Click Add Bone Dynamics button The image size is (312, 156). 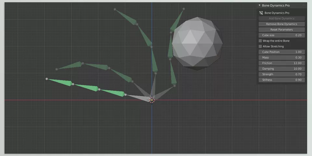click(x=281, y=19)
